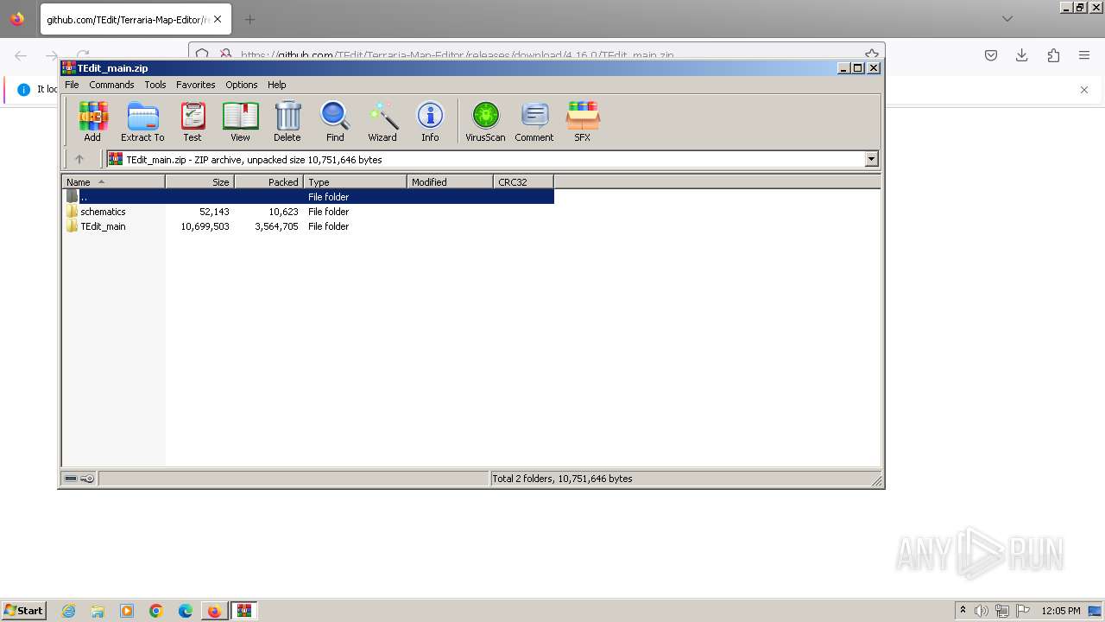Screen dimensions: 1105x622
Task: Open Firefox application hamburger menu
Action: click(x=1084, y=55)
